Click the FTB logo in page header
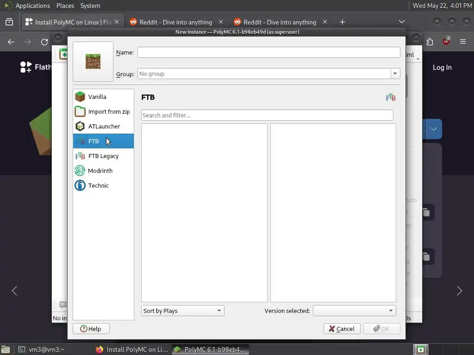474x355 pixels. (391, 97)
